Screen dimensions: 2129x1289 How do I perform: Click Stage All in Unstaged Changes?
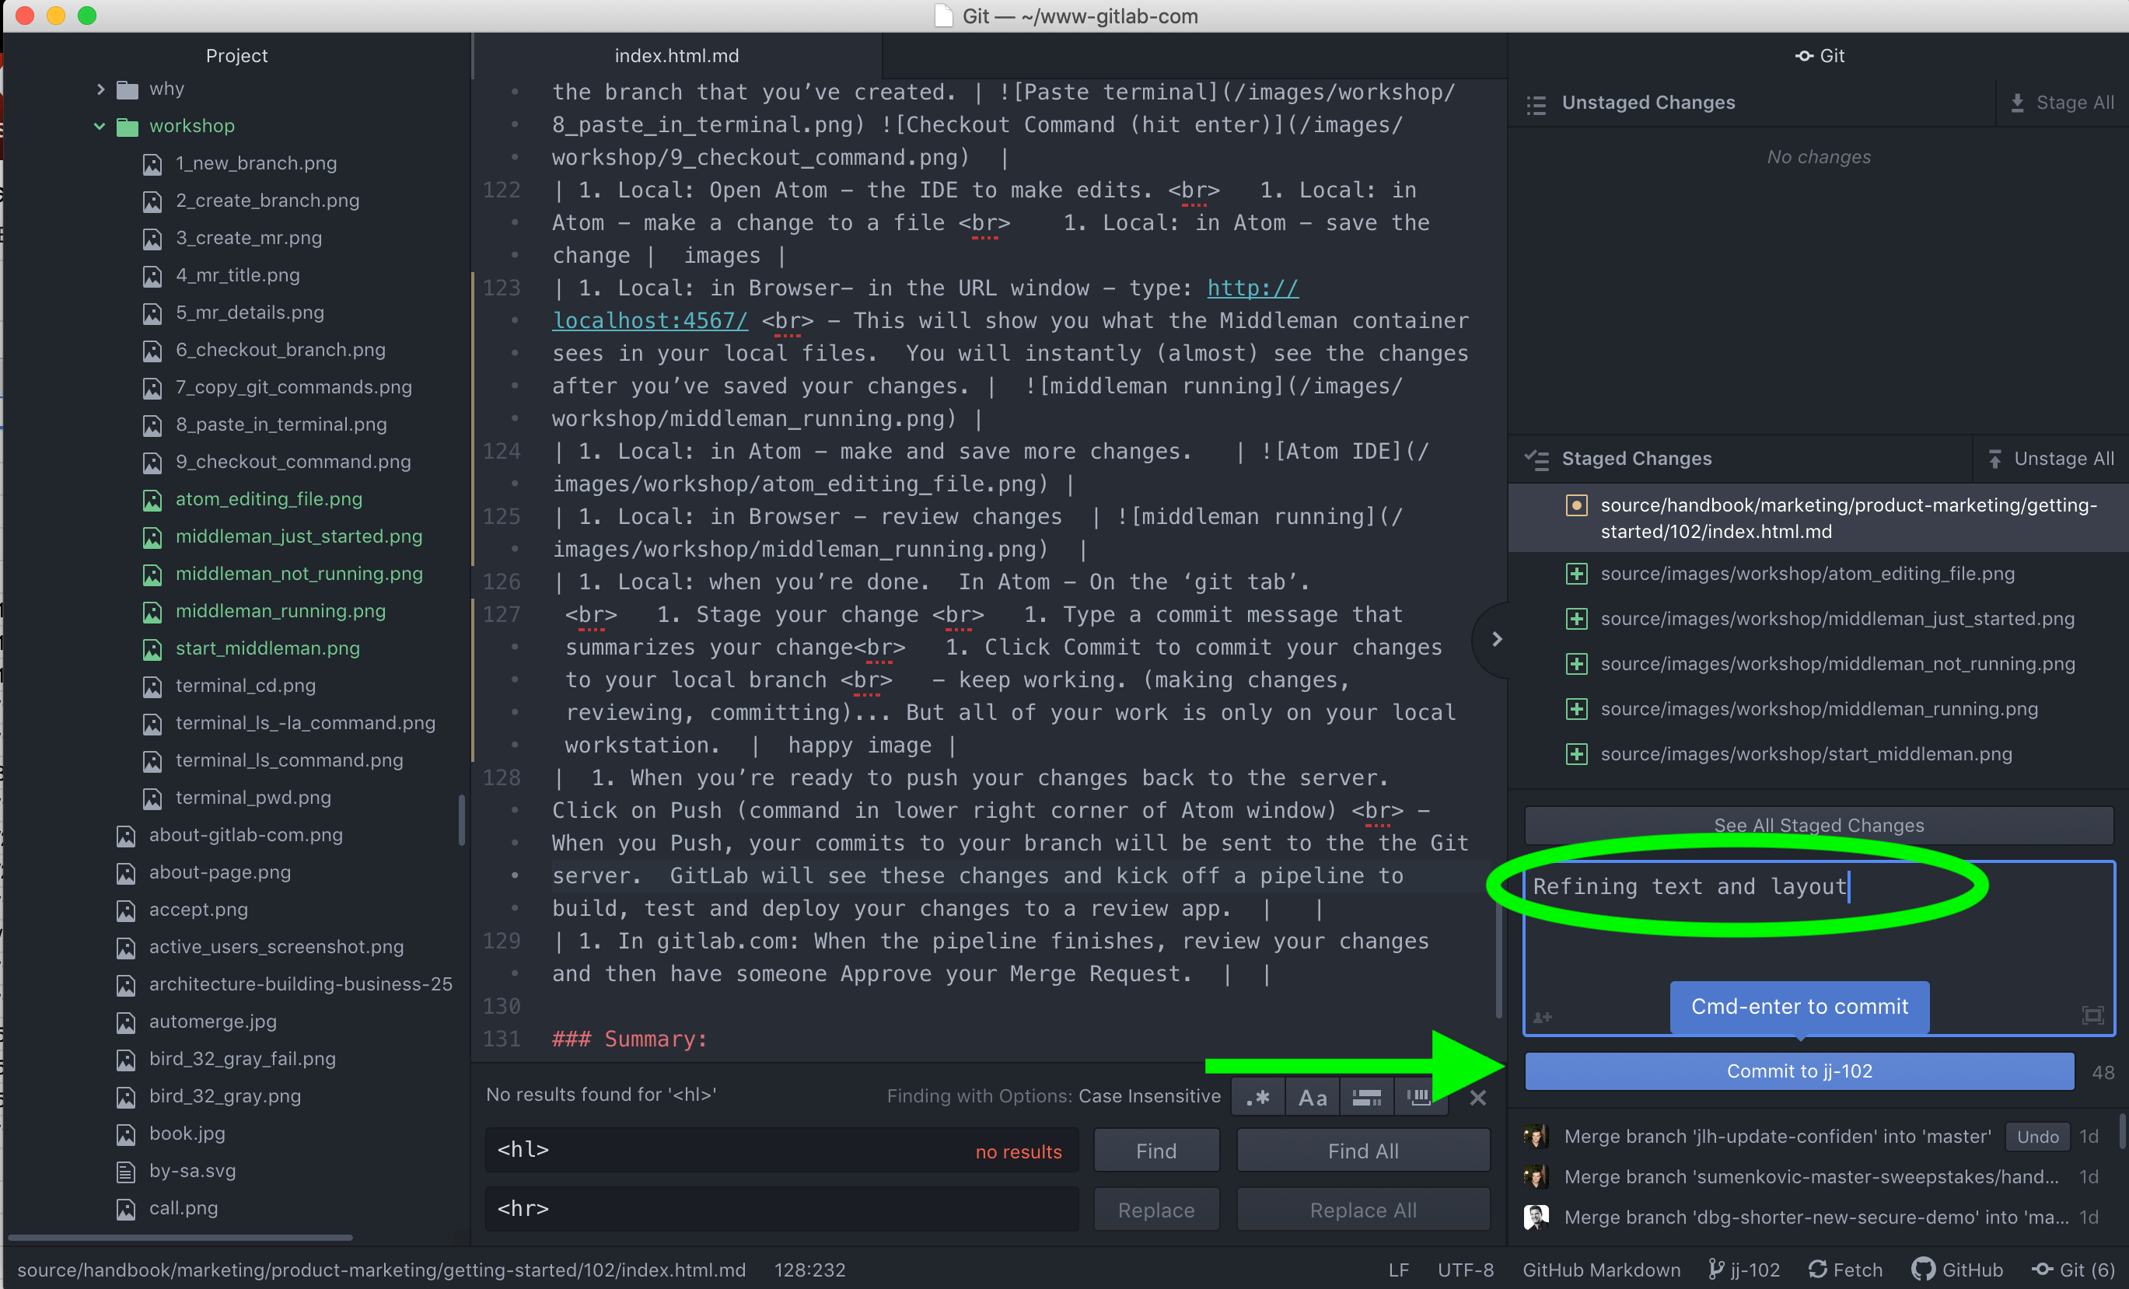pyautogui.click(x=2062, y=103)
